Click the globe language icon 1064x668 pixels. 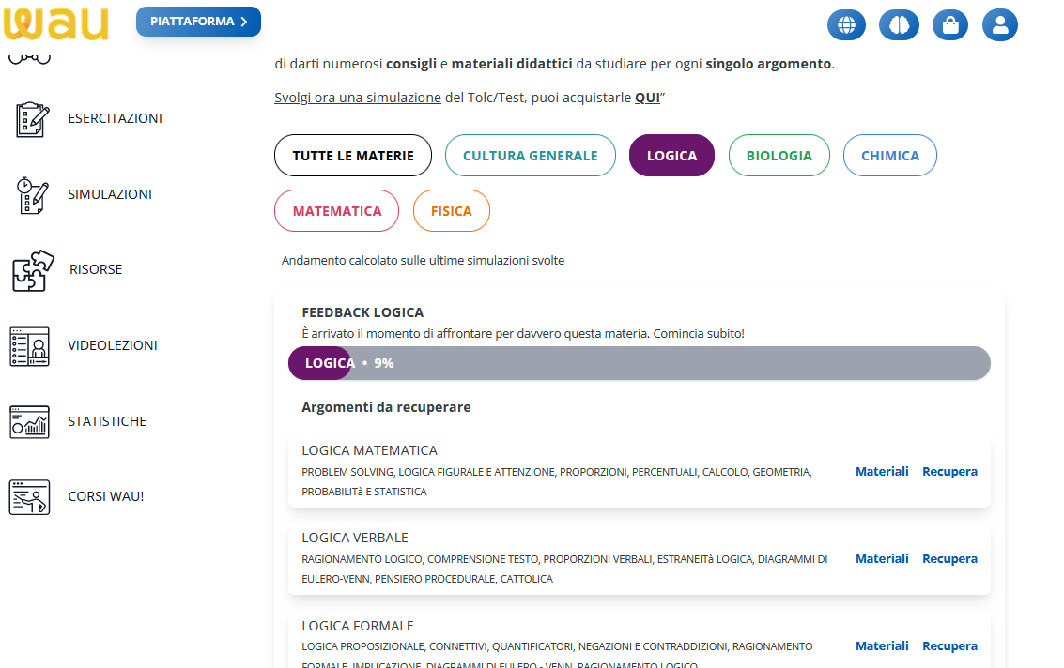846,25
